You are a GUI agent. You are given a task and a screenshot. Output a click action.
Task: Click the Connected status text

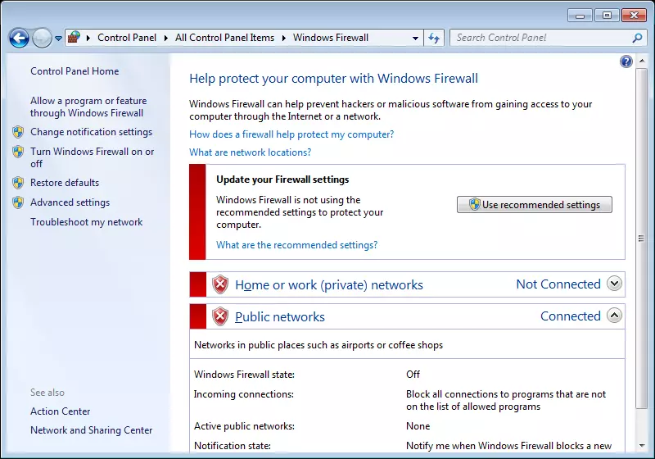tap(571, 316)
